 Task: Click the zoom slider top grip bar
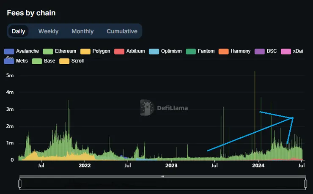(x=163, y=176)
